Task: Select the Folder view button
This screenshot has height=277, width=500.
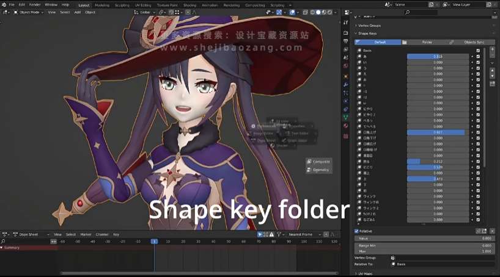Action: [427, 42]
